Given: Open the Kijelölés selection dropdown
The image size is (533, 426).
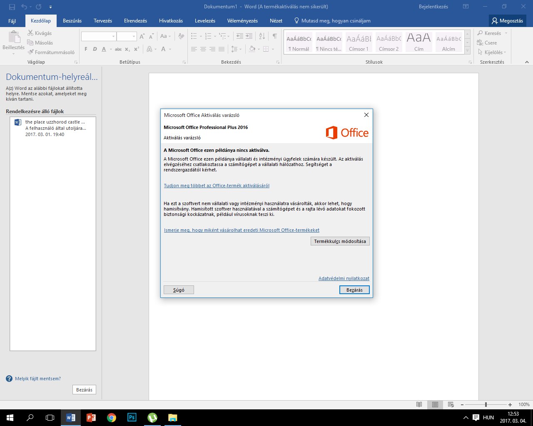Looking at the screenshot, I should (492, 52).
